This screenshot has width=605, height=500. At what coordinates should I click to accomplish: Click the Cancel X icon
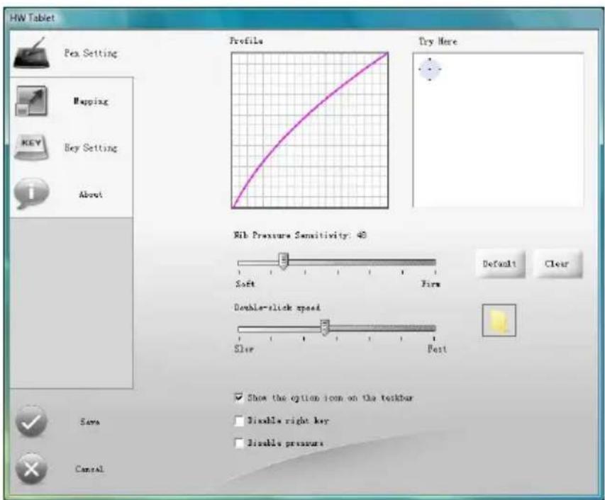coord(32,469)
